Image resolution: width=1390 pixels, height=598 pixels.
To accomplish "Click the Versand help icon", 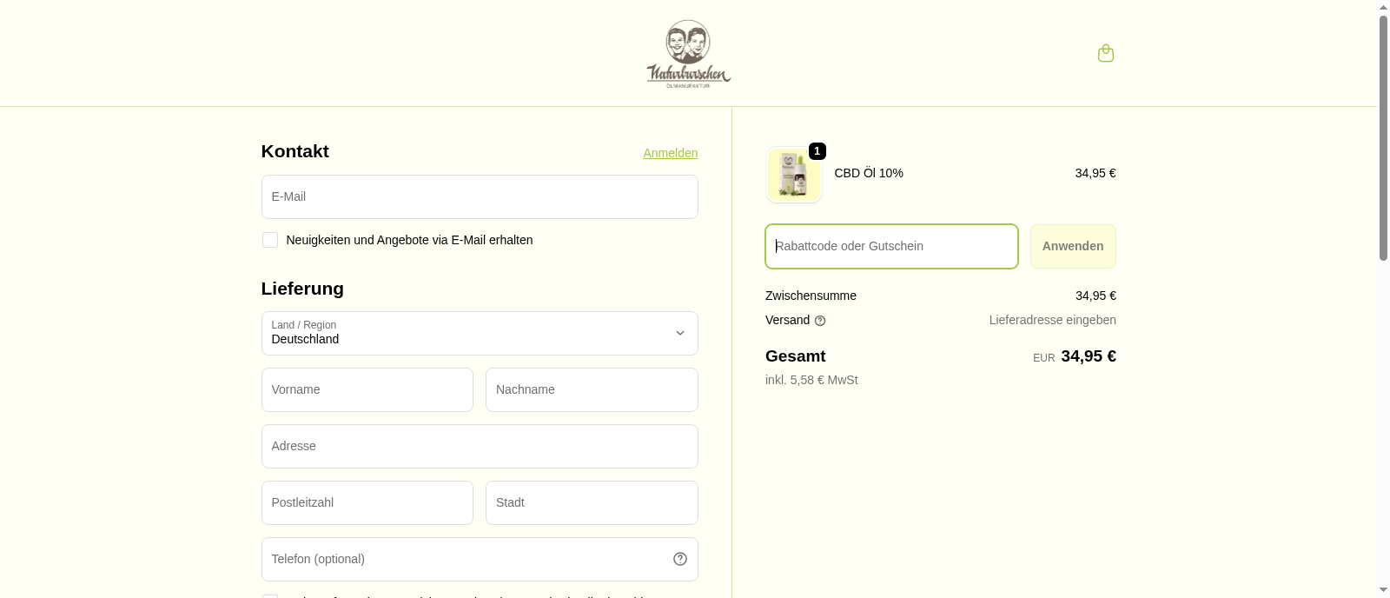I will coord(820,320).
